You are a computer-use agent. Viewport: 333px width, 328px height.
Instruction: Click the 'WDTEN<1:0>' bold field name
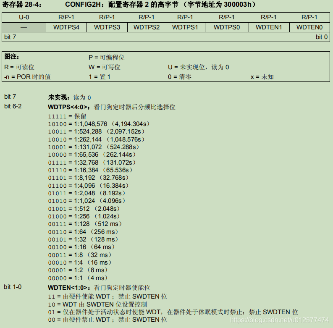[68, 287]
